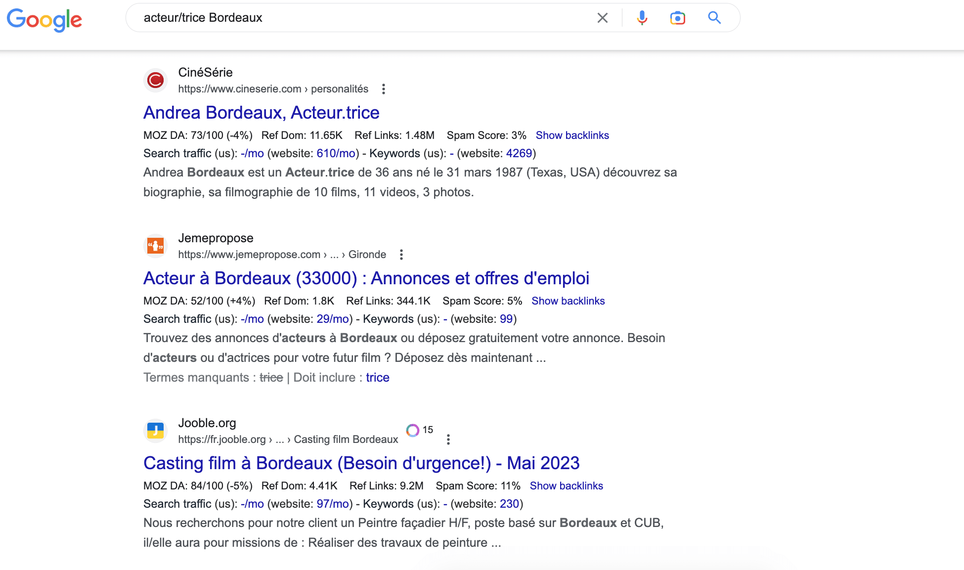Click the Google logo

coord(44,19)
